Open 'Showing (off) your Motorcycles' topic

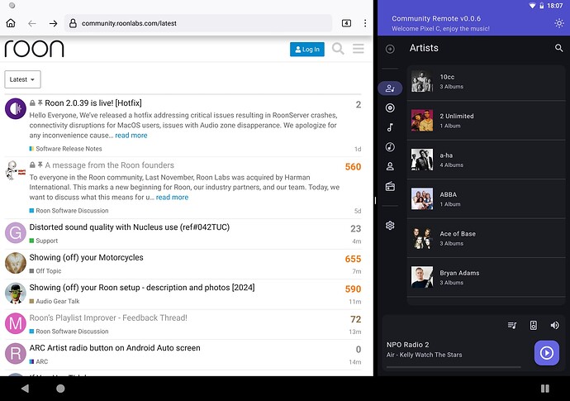click(x=86, y=257)
